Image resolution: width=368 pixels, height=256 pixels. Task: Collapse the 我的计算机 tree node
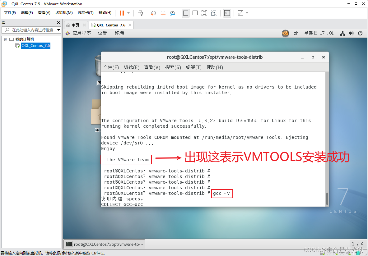tap(6, 39)
